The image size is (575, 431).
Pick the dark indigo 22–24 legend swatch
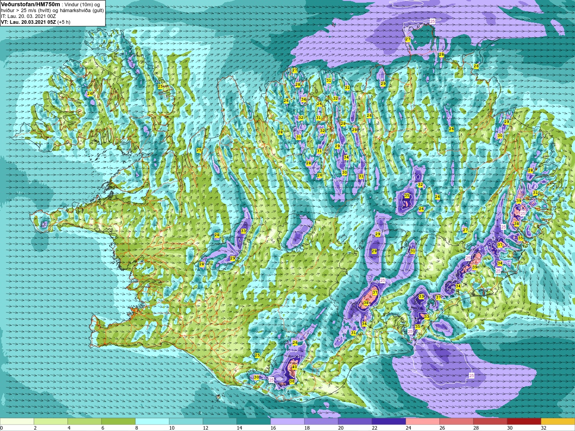pyautogui.click(x=389, y=421)
